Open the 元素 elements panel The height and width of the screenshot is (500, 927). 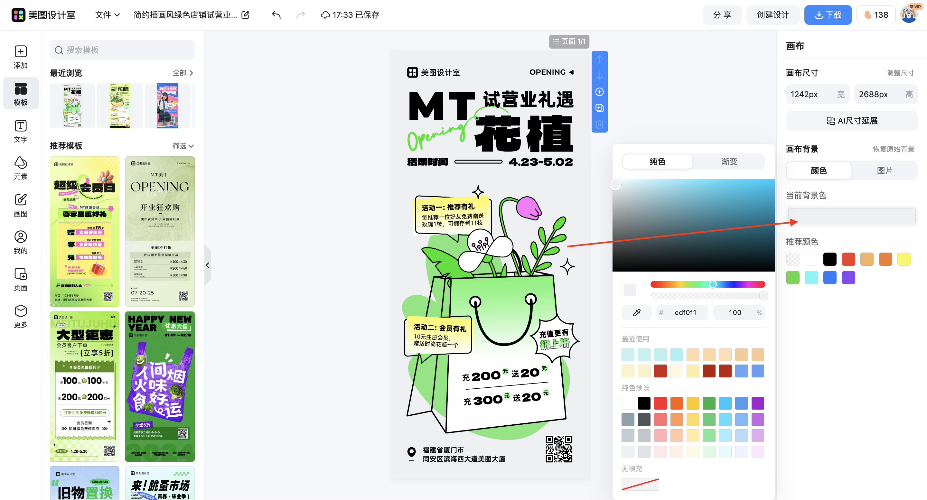click(21, 168)
